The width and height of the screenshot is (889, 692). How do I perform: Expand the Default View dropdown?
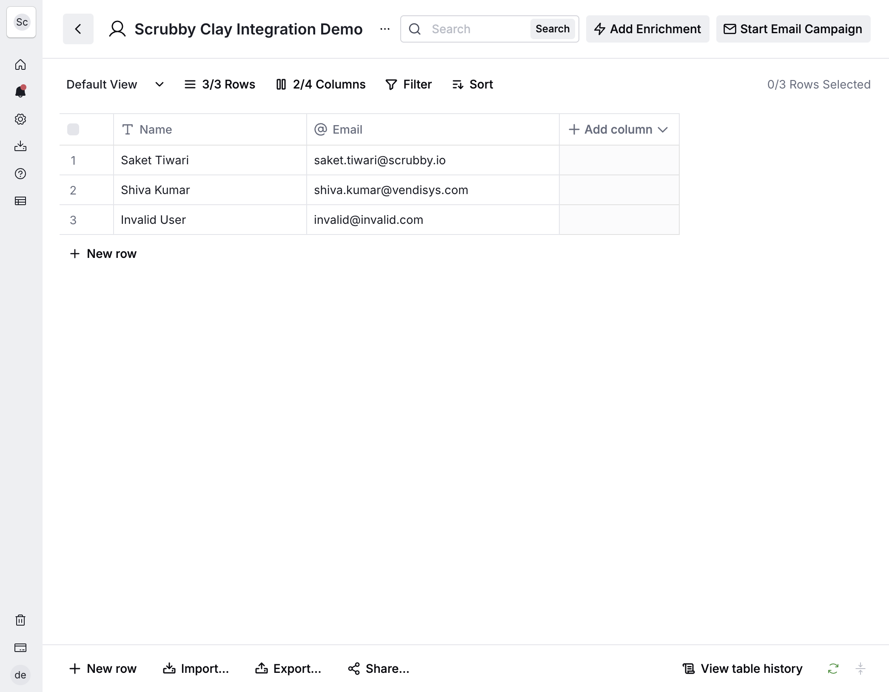click(x=115, y=84)
